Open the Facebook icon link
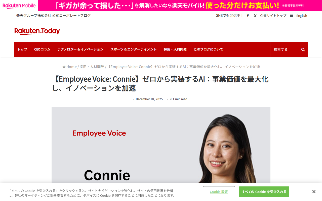This screenshot has height=201, width=322. (x=248, y=16)
